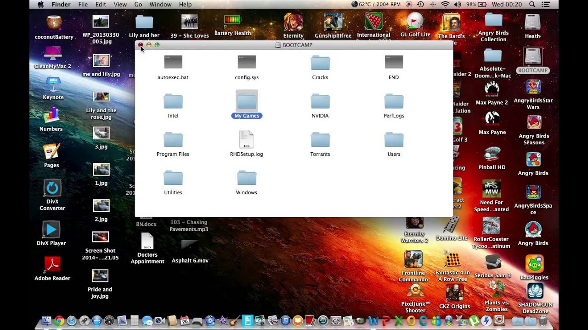Screen dimensions: 588x330
Task: Open the Windows folder
Action: pyautogui.click(x=247, y=178)
